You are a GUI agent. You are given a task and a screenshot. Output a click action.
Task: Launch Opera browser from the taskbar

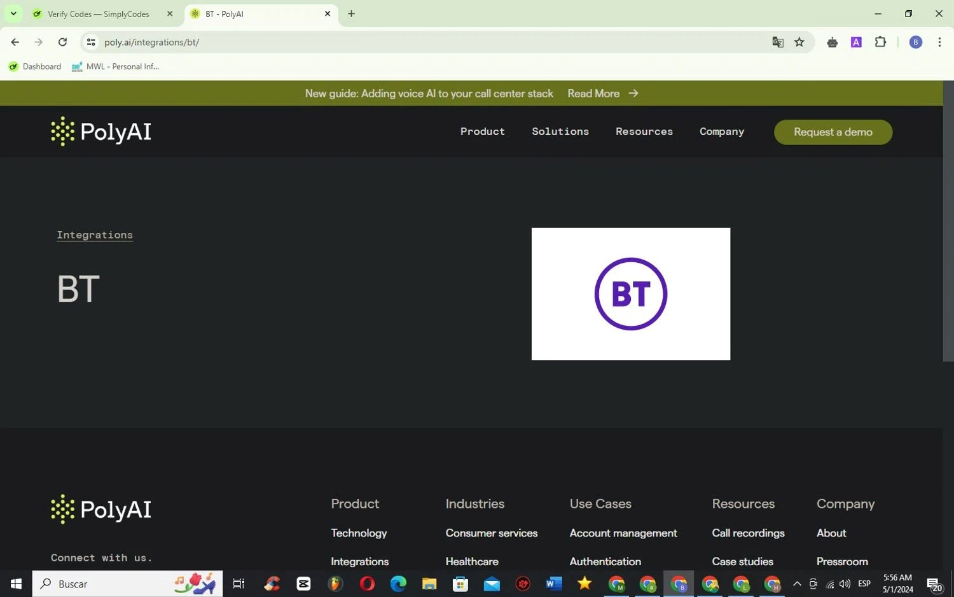(x=367, y=584)
